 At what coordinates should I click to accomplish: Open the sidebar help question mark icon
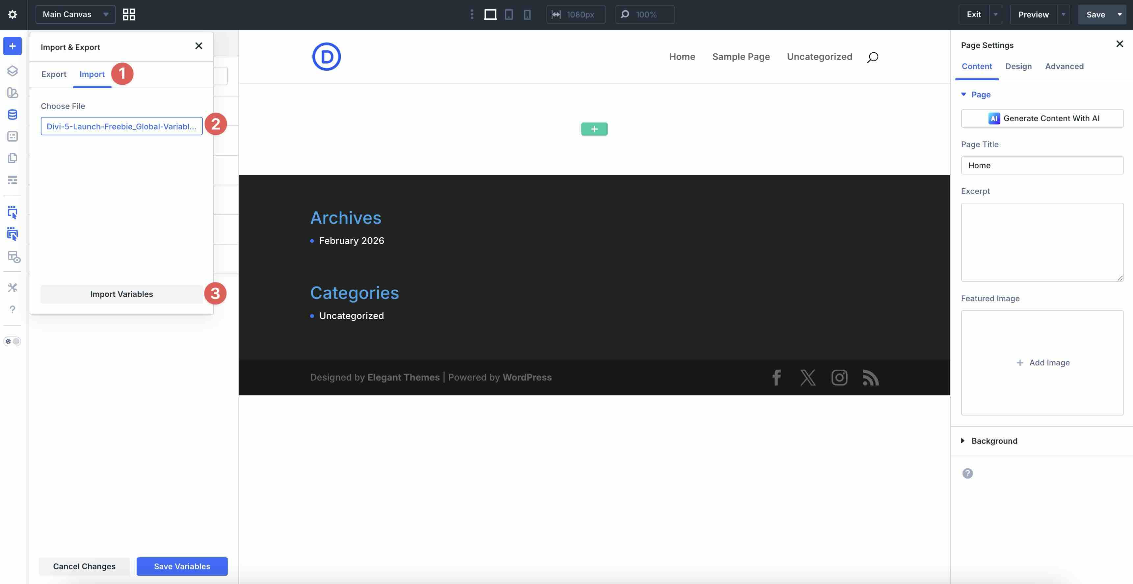click(x=12, y=309)
